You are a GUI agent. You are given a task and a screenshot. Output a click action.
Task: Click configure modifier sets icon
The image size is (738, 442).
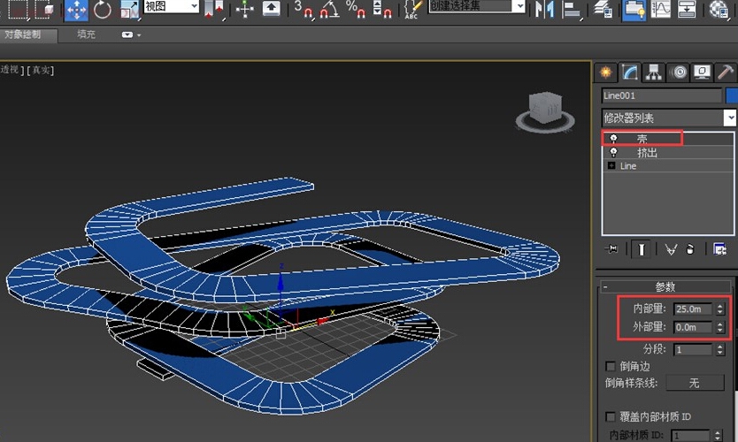point(719,248)
